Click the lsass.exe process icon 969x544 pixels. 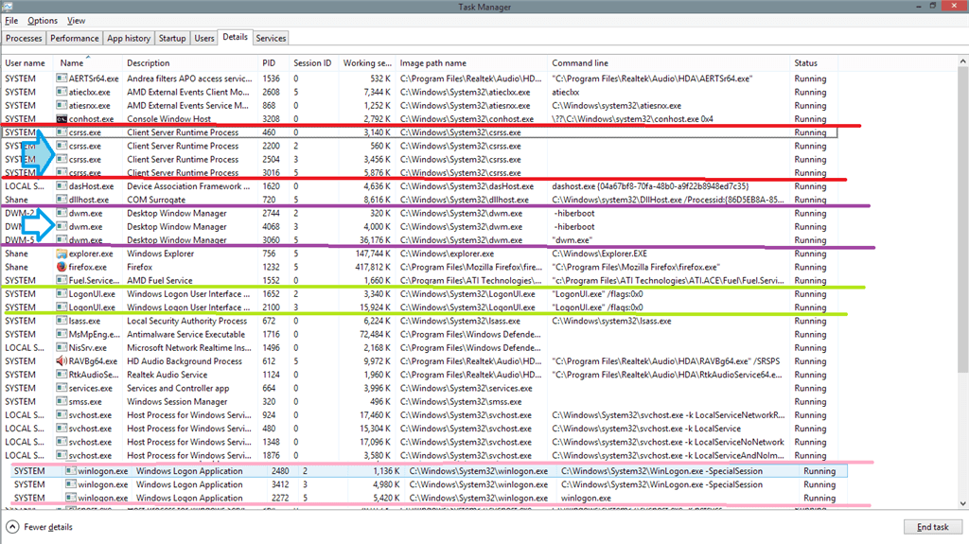coord(62,321)
